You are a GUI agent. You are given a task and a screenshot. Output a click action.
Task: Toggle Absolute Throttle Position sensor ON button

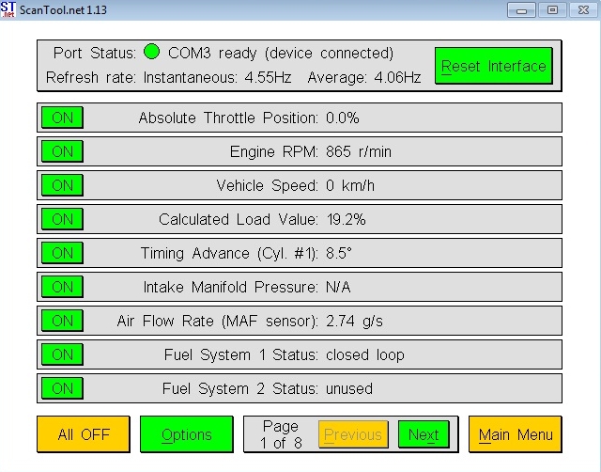(x=62, y=118)
